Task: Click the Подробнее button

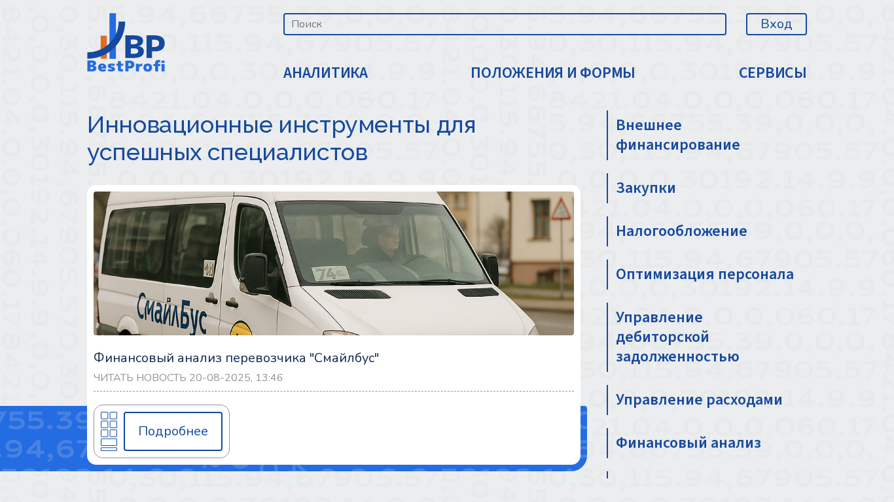Action: 173,431
